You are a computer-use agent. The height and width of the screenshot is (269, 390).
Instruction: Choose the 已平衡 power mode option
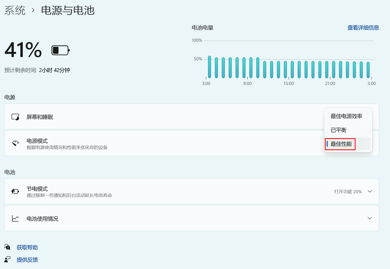[338, 130]
